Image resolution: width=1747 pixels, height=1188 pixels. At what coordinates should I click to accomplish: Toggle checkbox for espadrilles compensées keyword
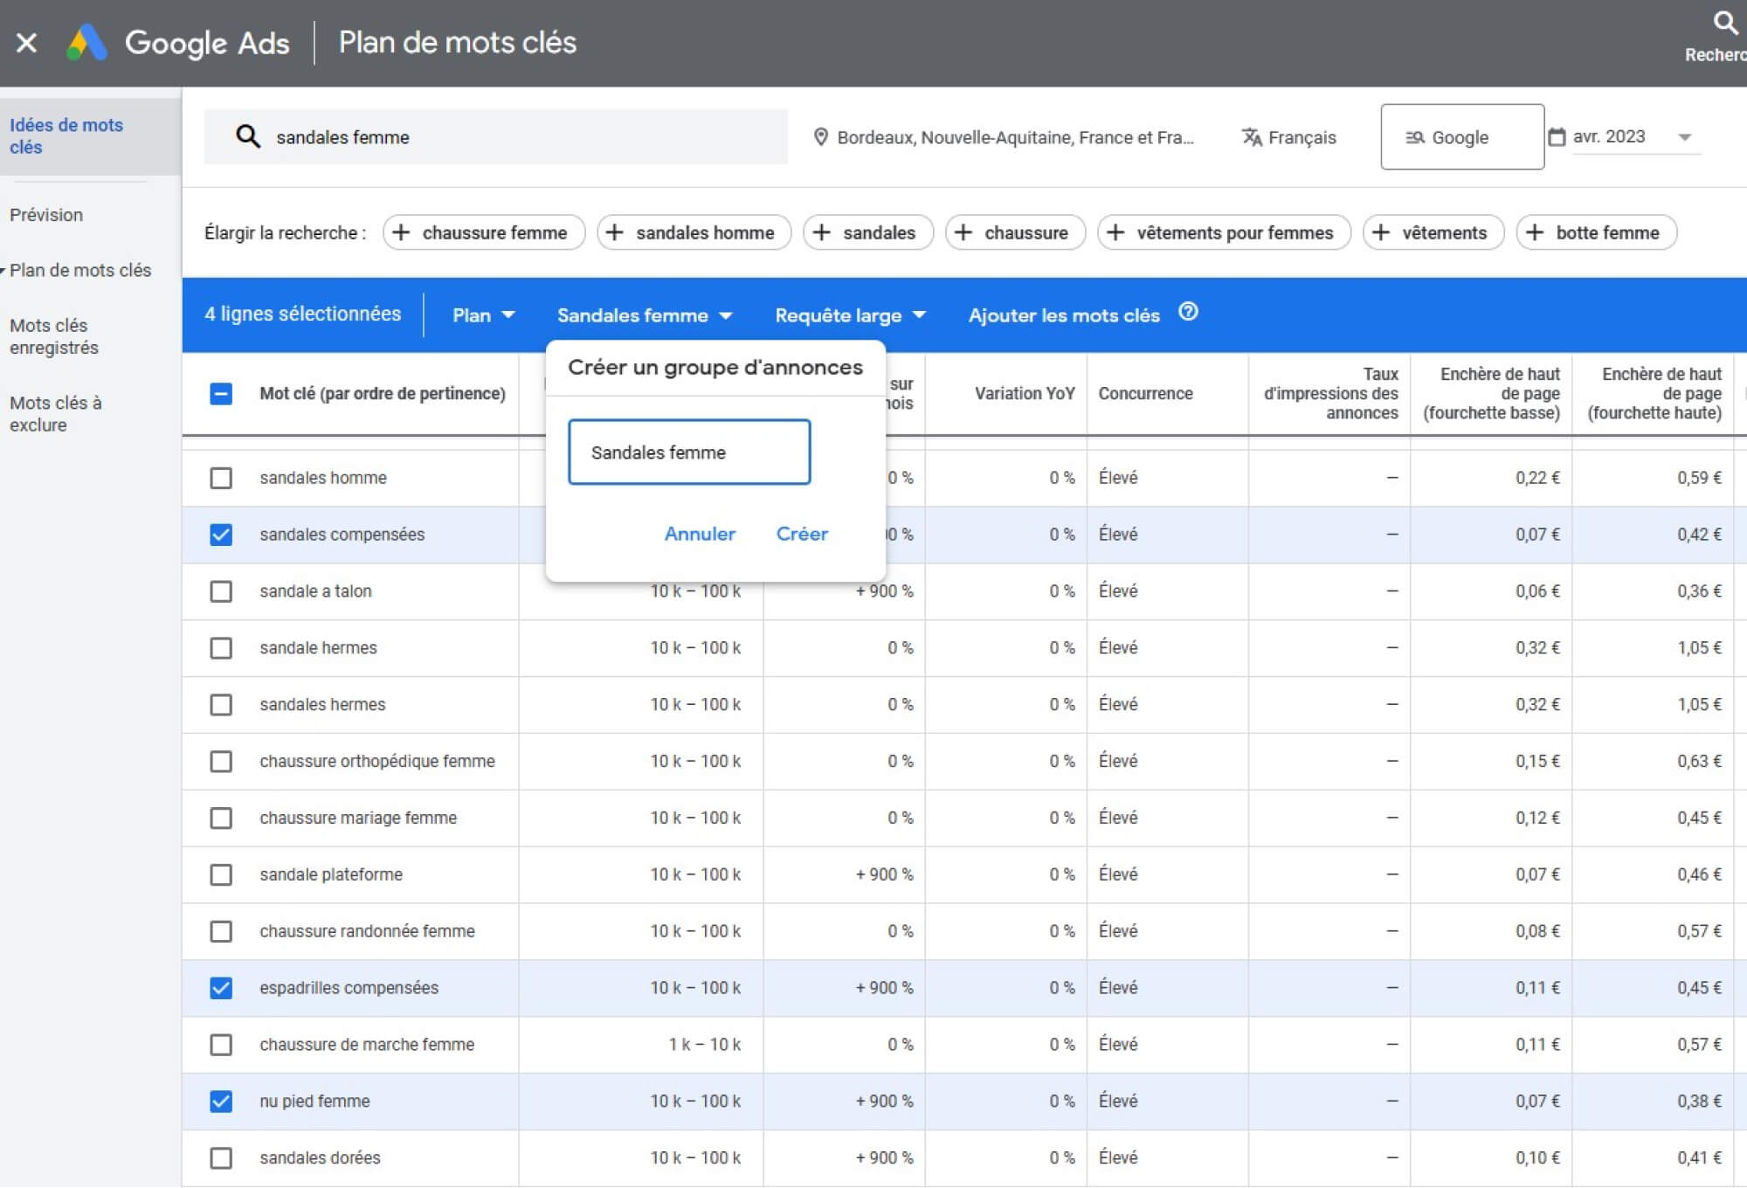tap(221, 988)
